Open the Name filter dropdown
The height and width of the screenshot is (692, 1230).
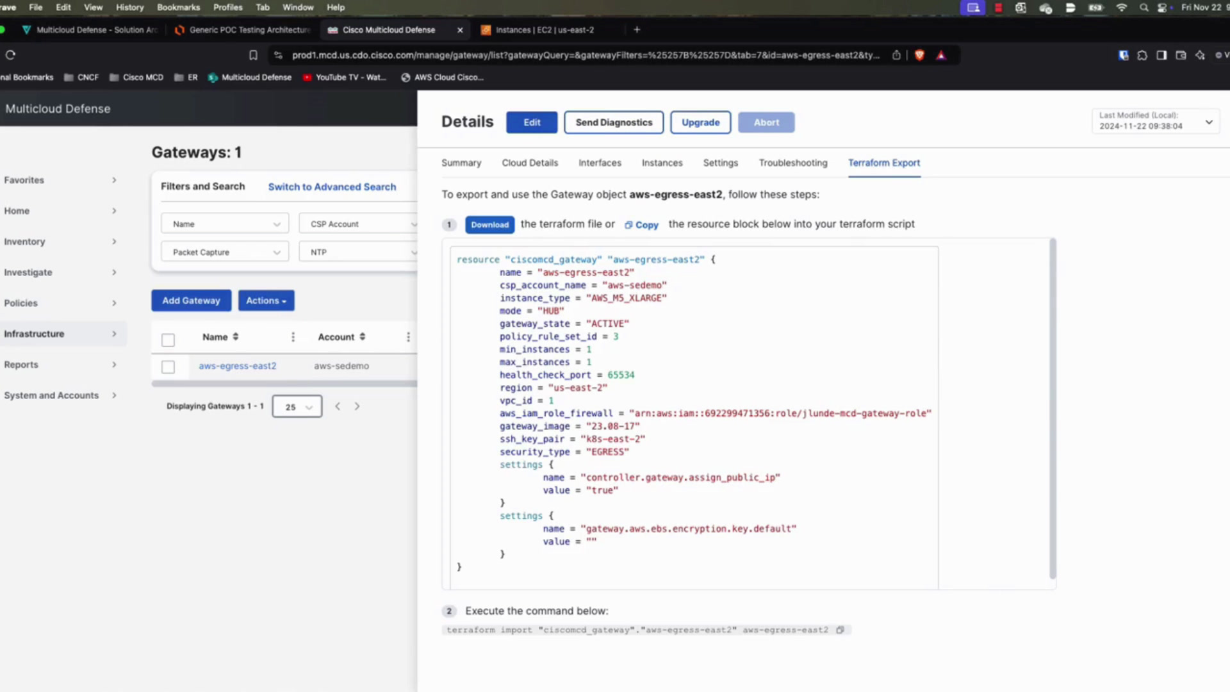(x=225, y=224)
